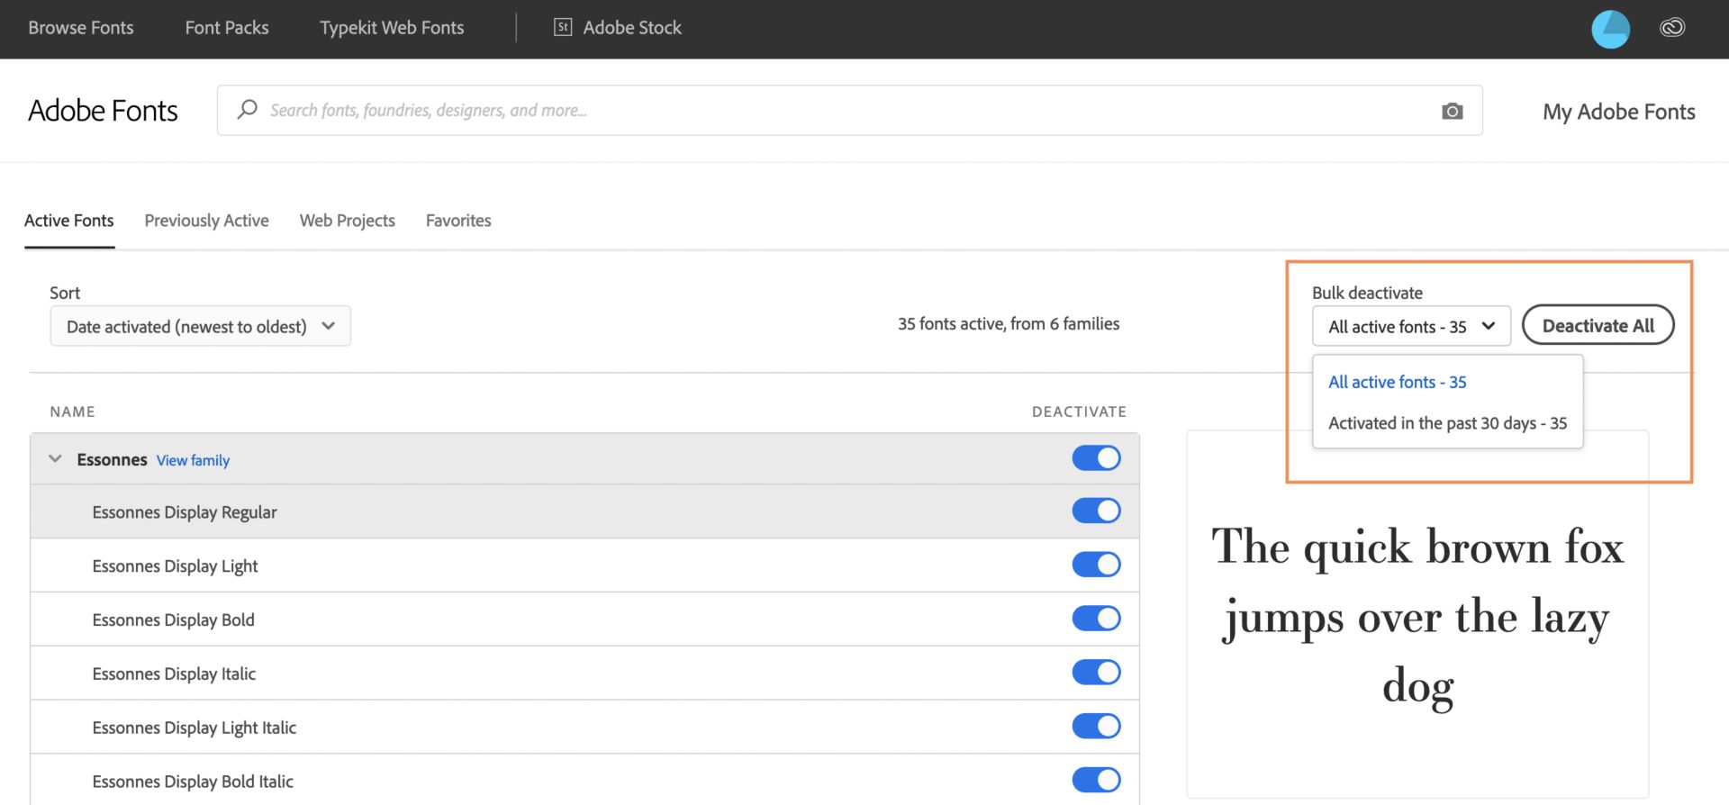The width and height of the screenshot is (1729, 805).
Task: Select All active fonts - 35 option
Action: [1398, 382]
